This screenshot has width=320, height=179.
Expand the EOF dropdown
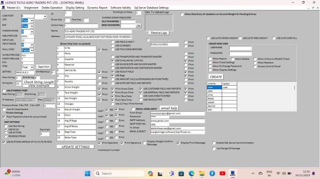[32, 26]
